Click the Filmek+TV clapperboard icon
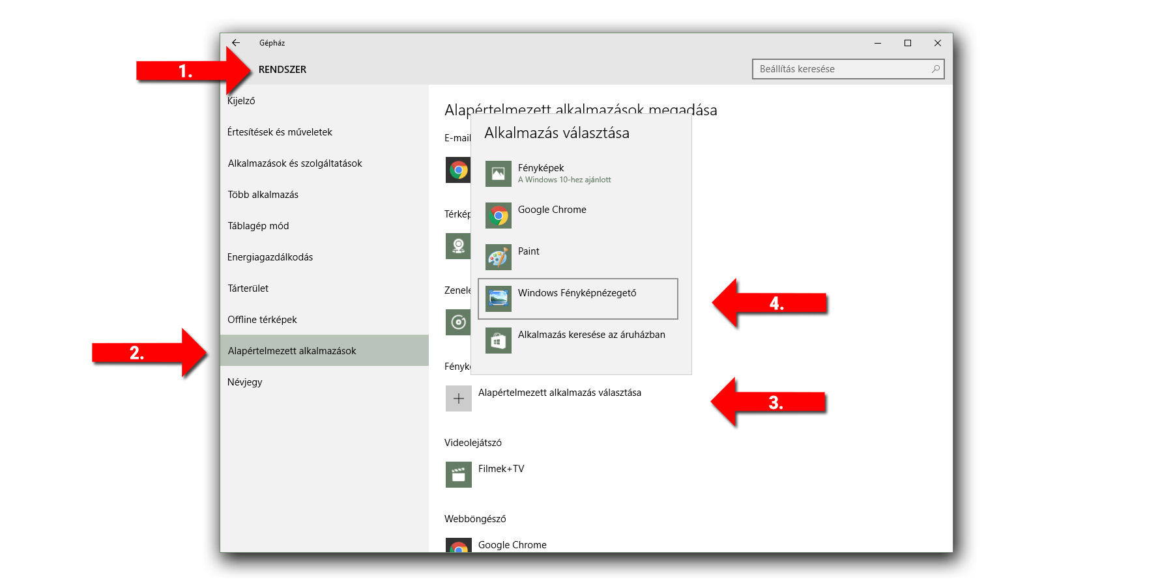 click(x=458, y=475)
